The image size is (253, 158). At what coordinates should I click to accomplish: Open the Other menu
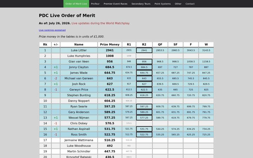pos(178,4)
